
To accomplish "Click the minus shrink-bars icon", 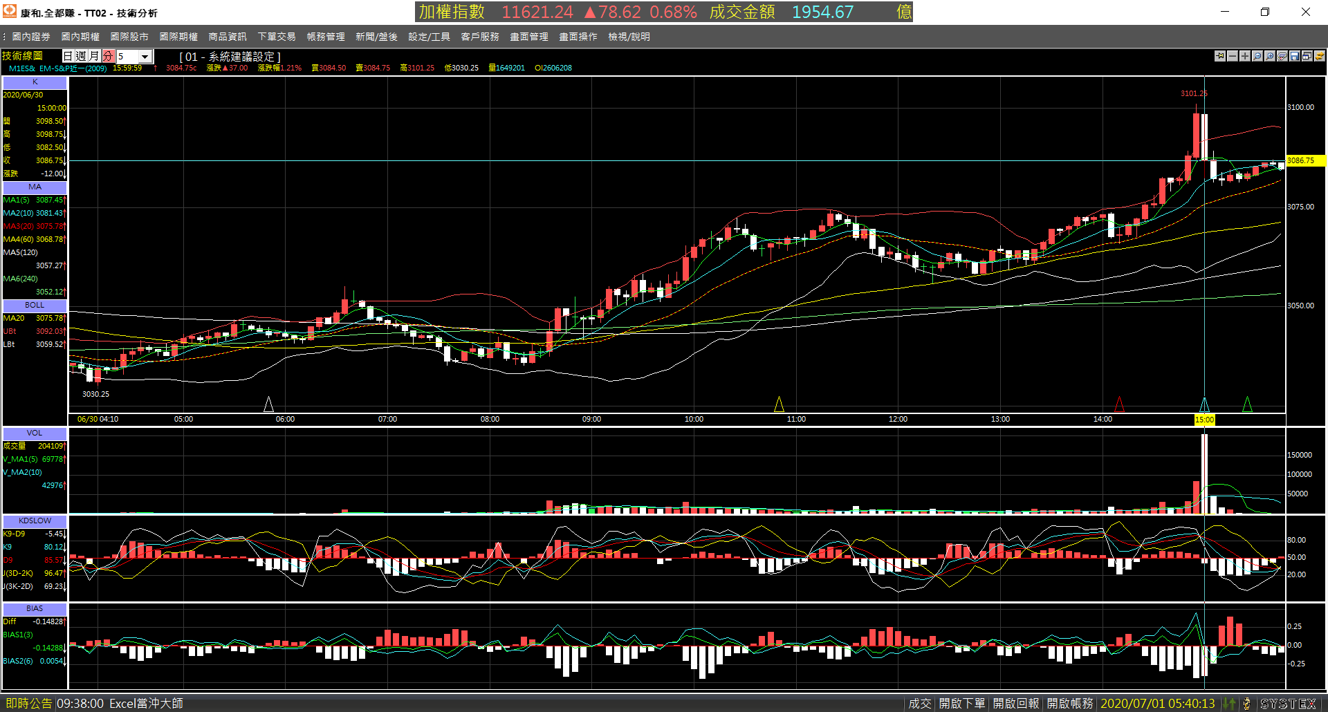I will pyautogui.click(x=1233, y=56).
